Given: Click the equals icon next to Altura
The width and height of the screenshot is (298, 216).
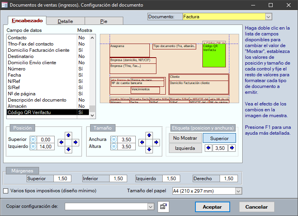Looking at the screenshot, I should coord(114,147).
